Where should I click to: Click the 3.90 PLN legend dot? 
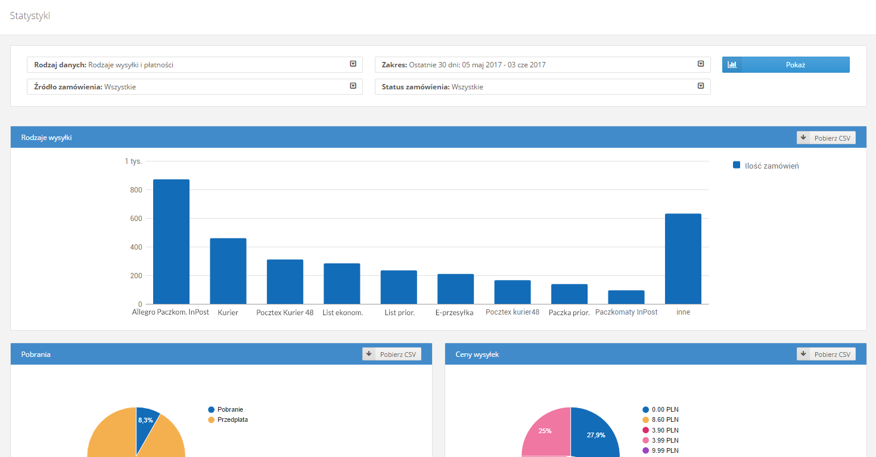click(x=645, y=430)
